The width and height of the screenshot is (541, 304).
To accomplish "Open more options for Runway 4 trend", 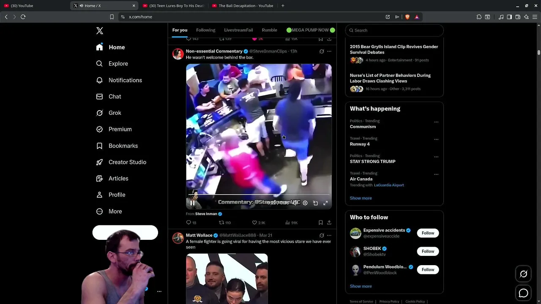I will click(436, 139).
